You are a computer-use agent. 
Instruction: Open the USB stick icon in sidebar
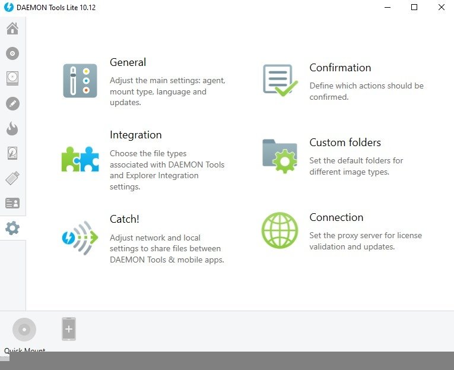click(x=12, y=178)
